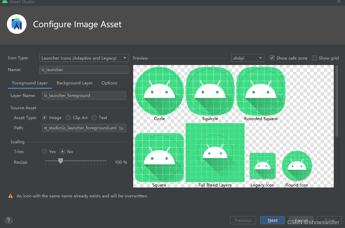Click the Layer Name input field

coord(84,96)
